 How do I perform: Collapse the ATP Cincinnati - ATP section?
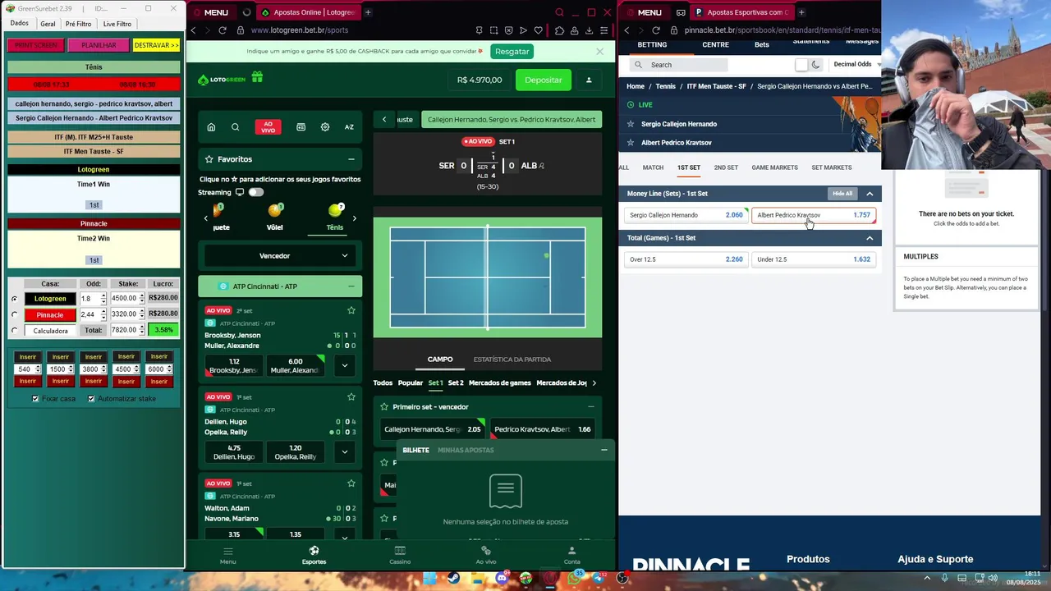[351, 286]
